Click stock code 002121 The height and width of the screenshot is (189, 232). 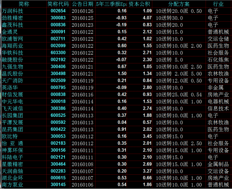58,157
